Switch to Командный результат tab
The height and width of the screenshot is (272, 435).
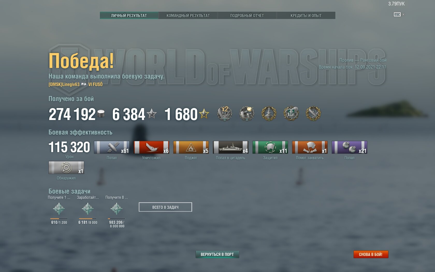click(x=188, y=15)
